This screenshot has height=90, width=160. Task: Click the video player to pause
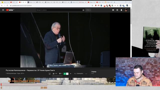click(65, 40)
